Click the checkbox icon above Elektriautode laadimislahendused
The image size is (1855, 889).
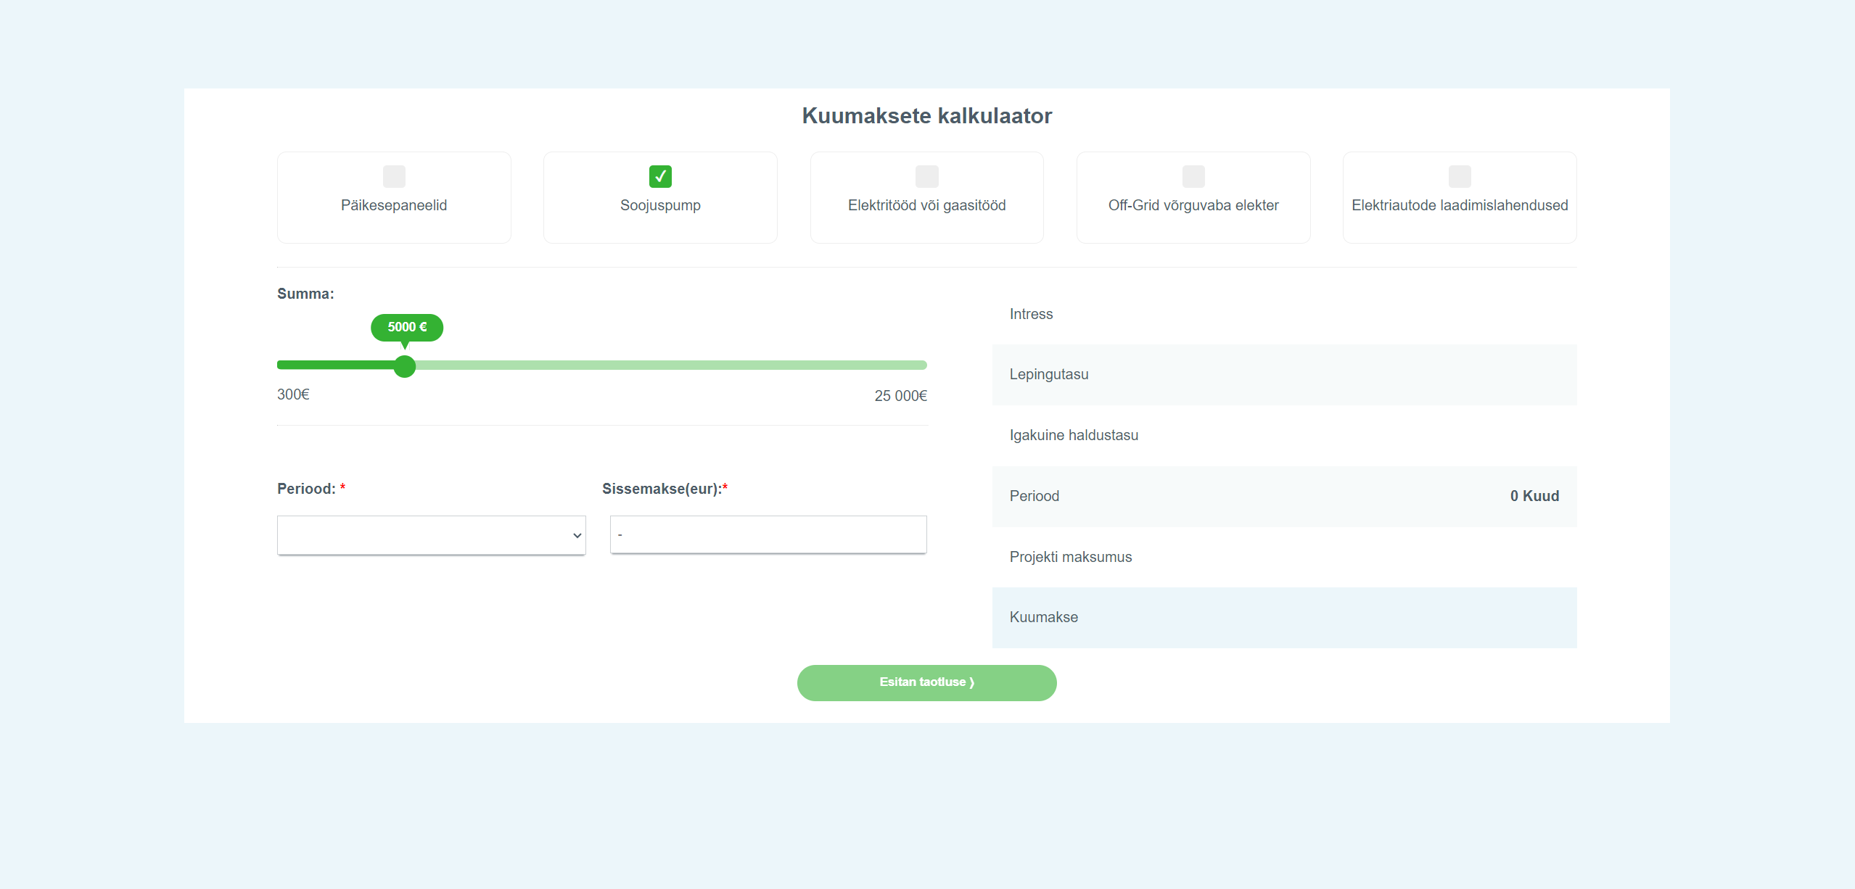point(1460,176)
